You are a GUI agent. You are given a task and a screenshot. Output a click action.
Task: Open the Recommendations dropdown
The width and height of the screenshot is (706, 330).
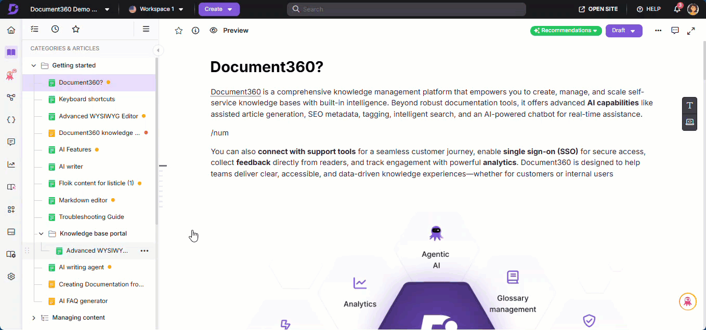point(566,31)
